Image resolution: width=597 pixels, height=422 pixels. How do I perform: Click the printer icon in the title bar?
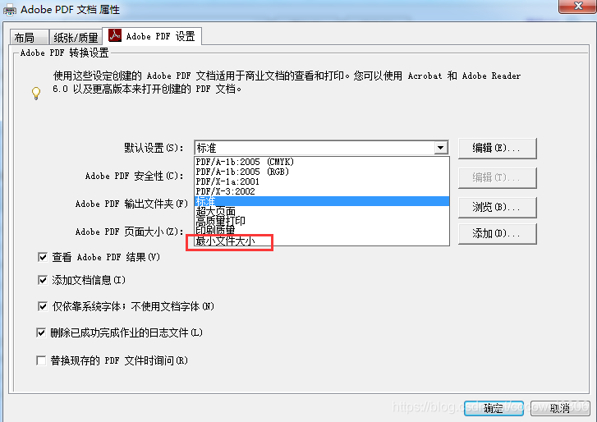[10, 11]
